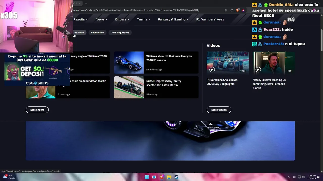The width and height of the screenshot is (323, 181).
Task: Open 'Newey always teaching us something' title
Action: 269,84
